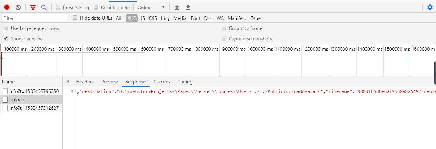The width and height of the screenshot is (436, 149).
Task: Enable Capture screenshots checkbox
Action: click(x=224, y=38)
